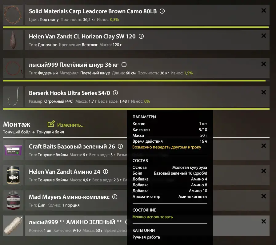The width and height of the screenshot is (276, 245).
Task: Select the red braided leader thumbnail
Action: [x=13, y=68]
